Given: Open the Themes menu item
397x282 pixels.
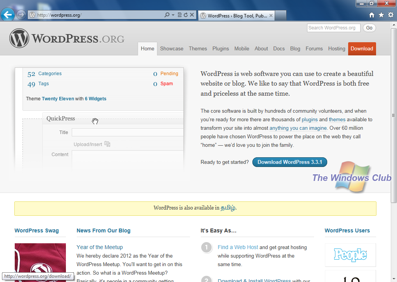Looking at the screenshot, I should (x=198, y=48).
